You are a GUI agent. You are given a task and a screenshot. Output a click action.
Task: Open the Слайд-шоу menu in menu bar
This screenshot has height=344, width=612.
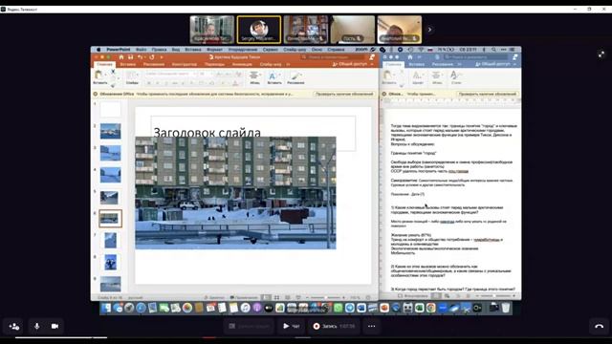tap(295, 50)
